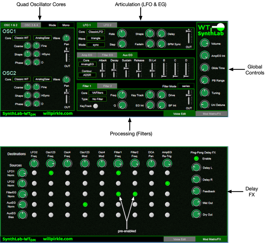Toggle Ping-Pong Delay Enable button

196,159
